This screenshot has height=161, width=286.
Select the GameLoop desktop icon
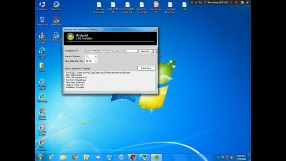[x=56, y=6]
